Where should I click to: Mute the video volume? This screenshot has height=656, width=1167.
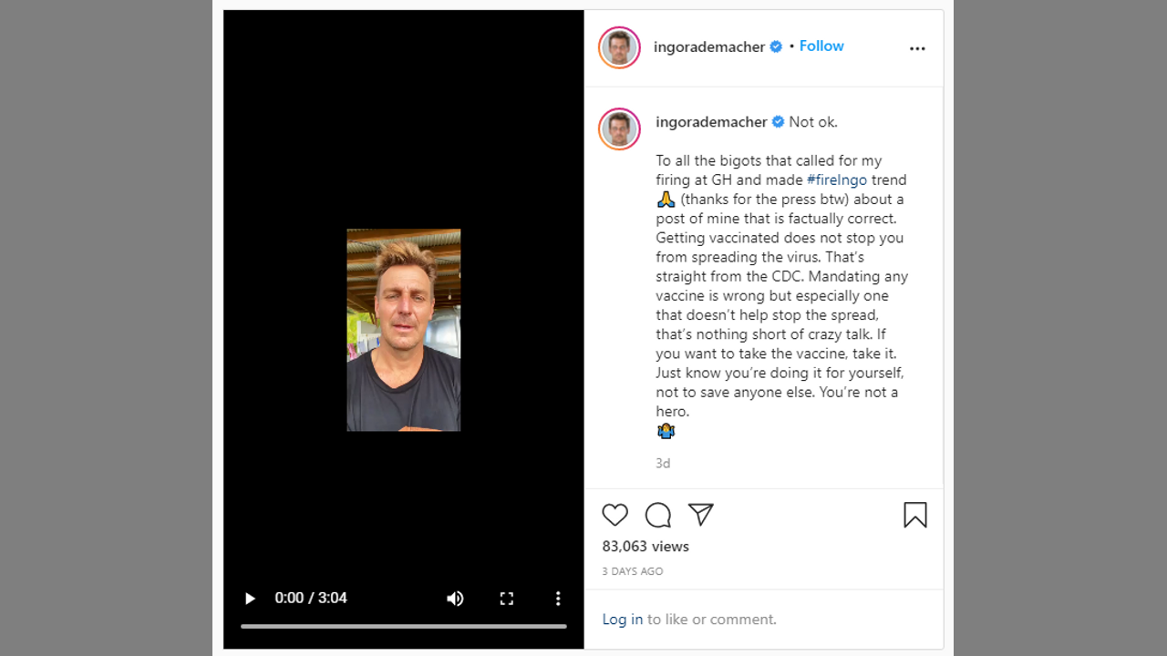[x=455, y=598]
